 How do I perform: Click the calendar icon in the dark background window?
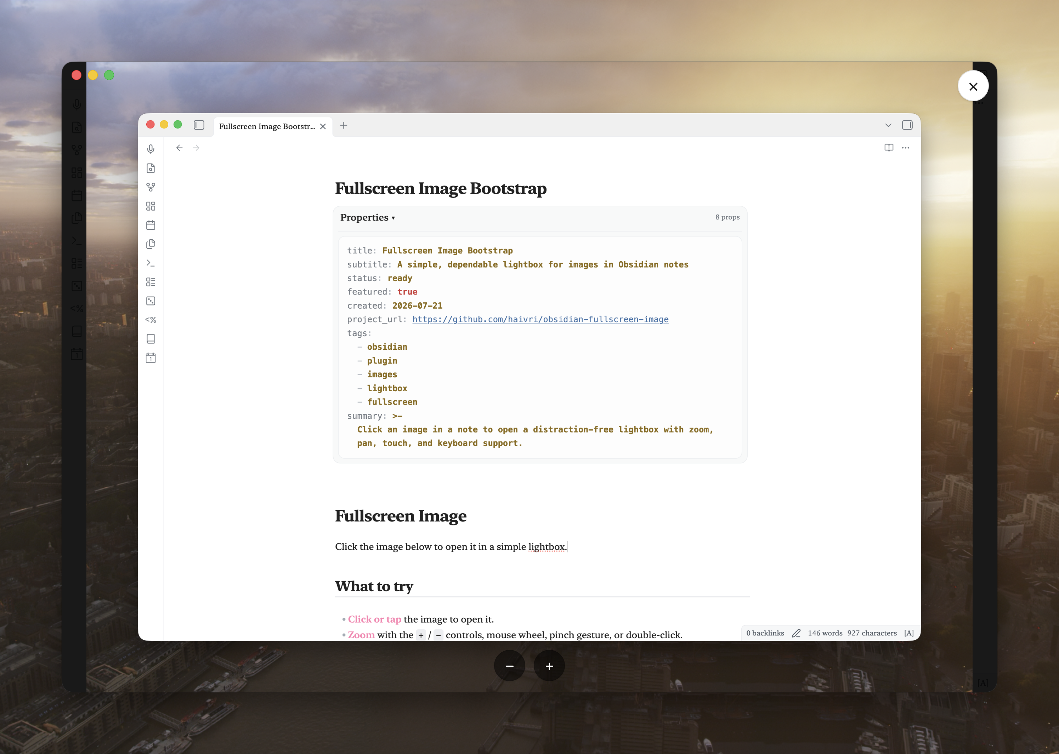[77, 195]
